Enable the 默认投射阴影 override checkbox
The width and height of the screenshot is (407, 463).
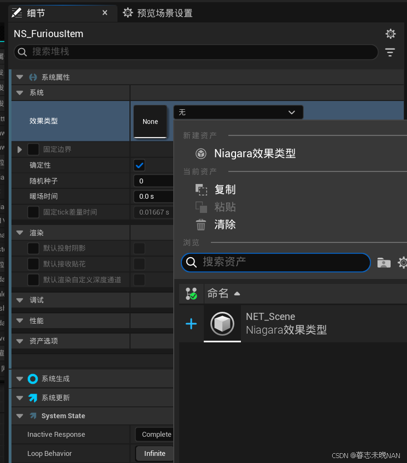click(33, 248)
